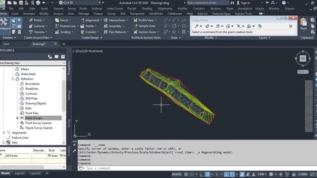Click the navigation bar slider strip on right
This screenshot has height=178, width=317.
309,106
